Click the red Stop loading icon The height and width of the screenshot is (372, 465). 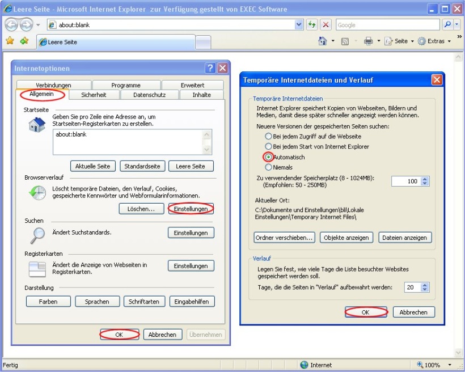click(x=325, y=25)
